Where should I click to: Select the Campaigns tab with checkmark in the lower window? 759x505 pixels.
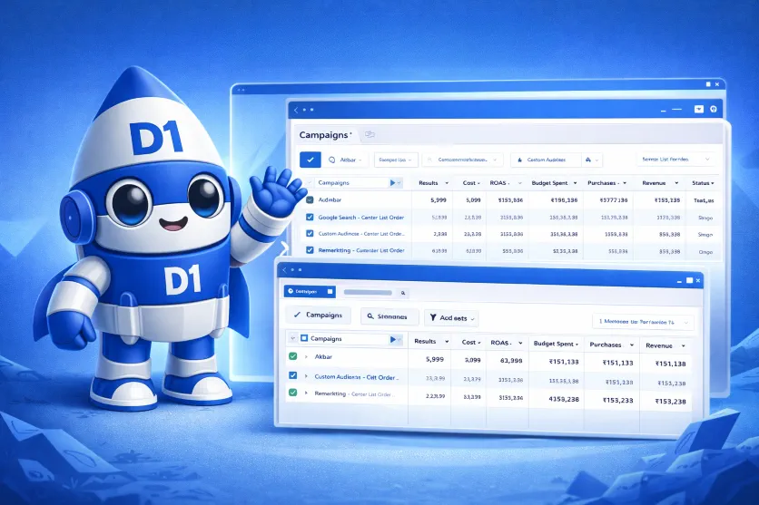318,316
